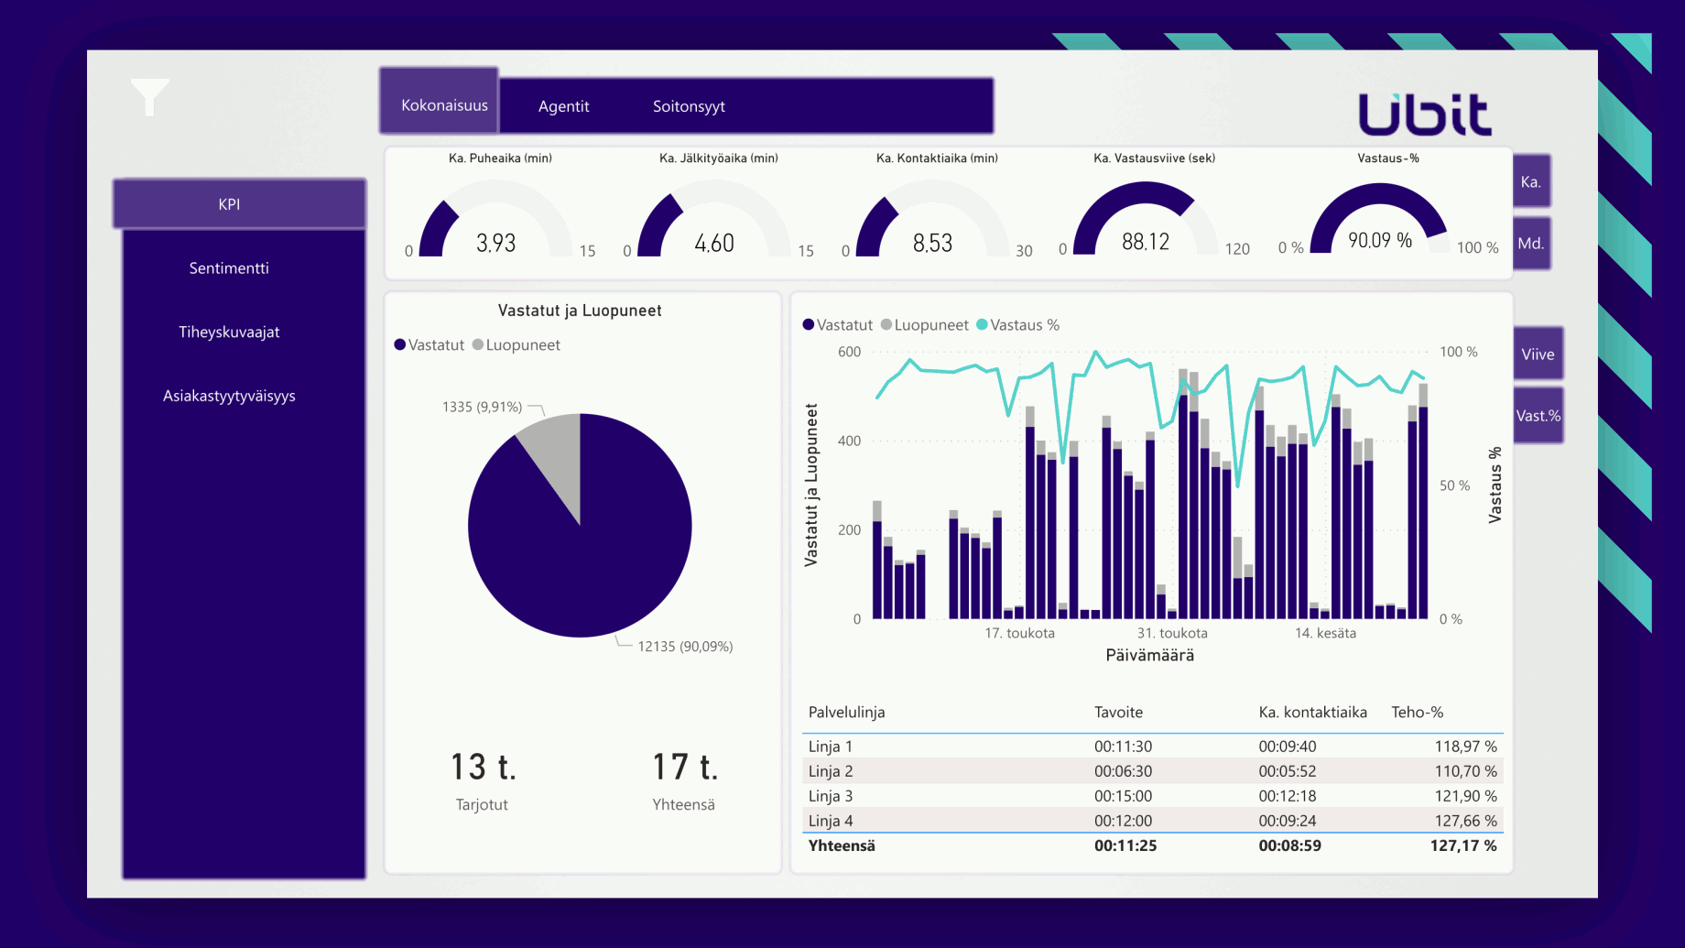The image size is (1685, 948).
Task: Switch to the Agentit tab
Action: coord(563,105)
